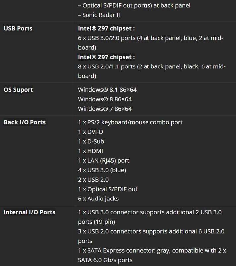
Task: Click the OS Suport row heading
Action: (x=18, y=90)
